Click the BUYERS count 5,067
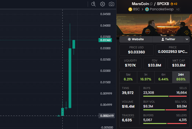The image size is (192, 129). (148, 120)
